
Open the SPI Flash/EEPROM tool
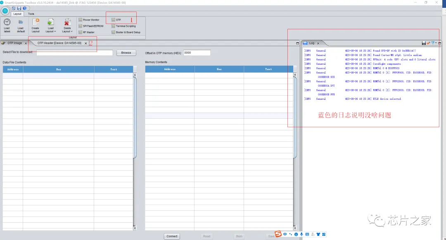[x=91, y=26]
